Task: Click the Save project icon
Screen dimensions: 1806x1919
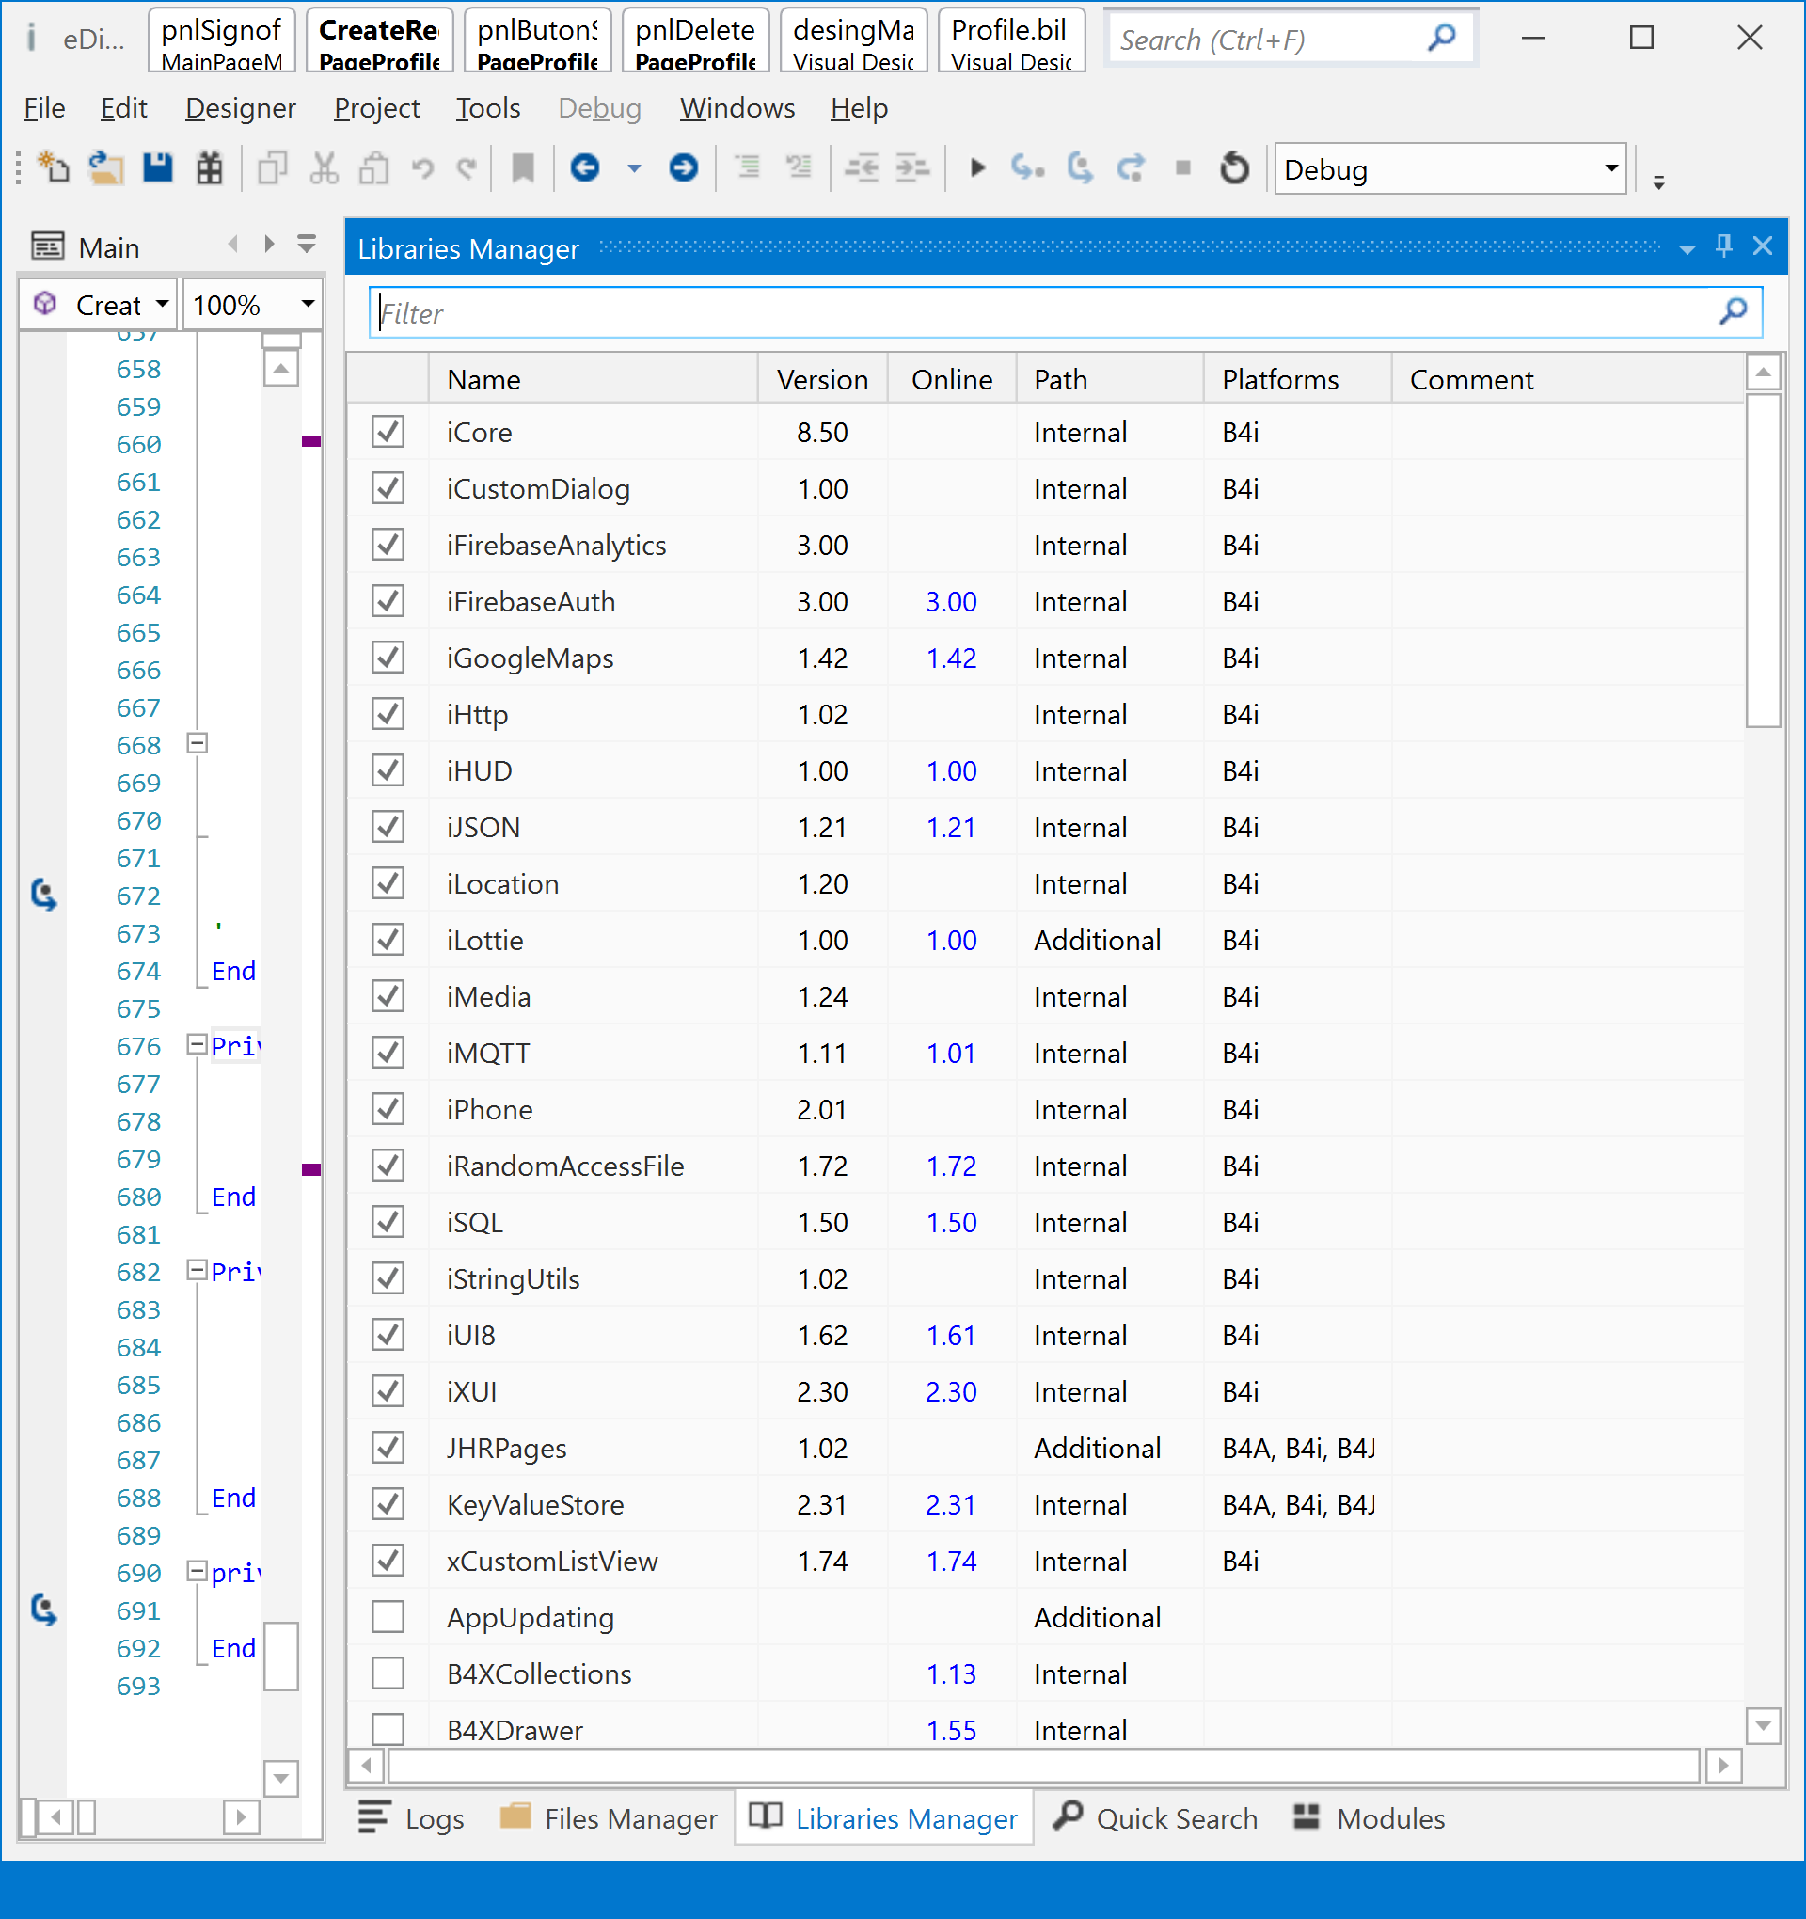Action: pos(157,168)
